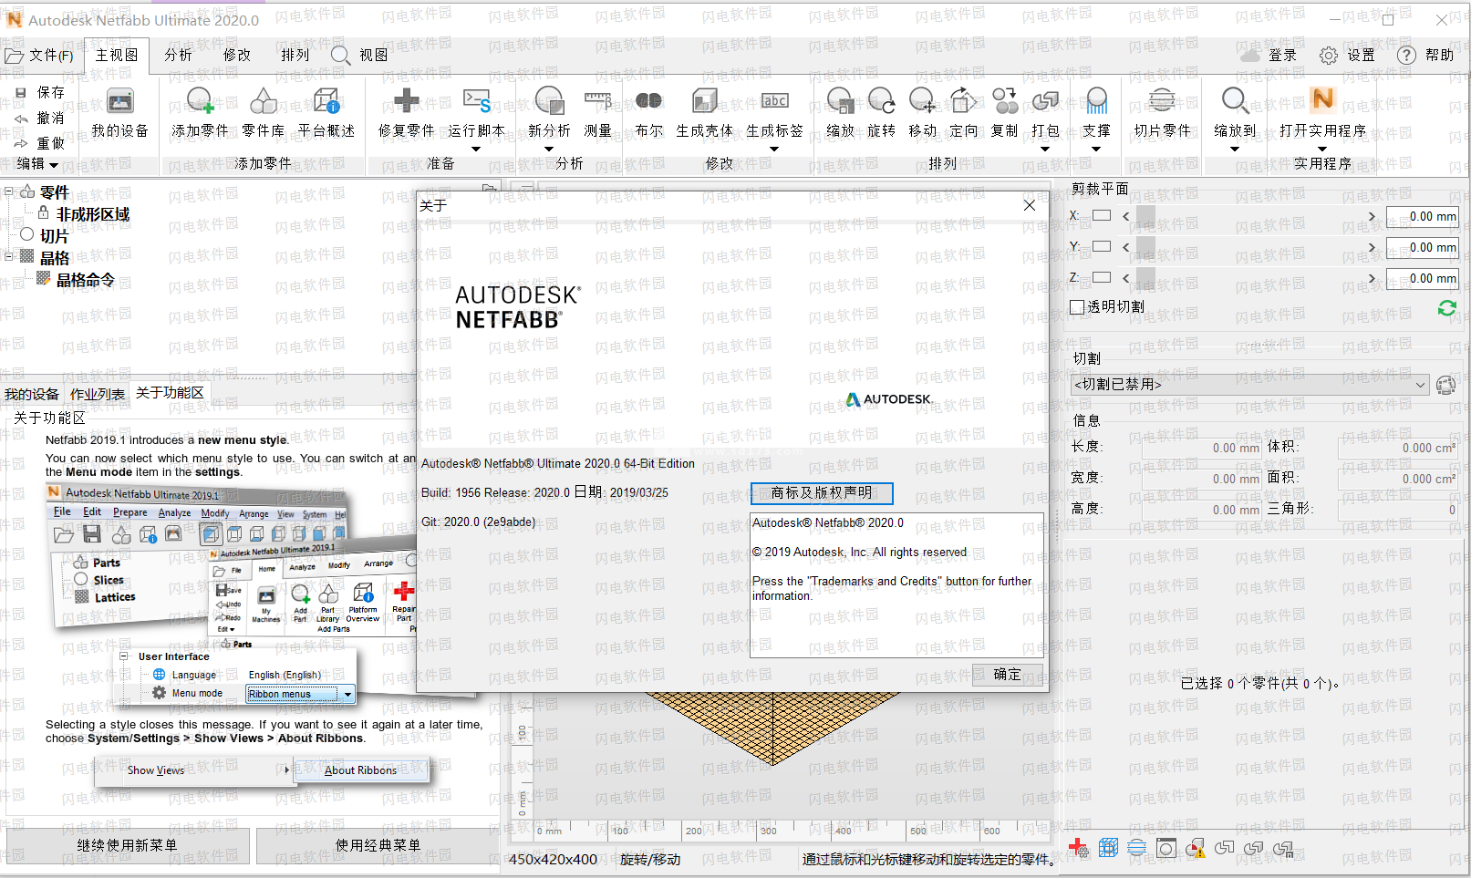This screenshot has width=1471, height=878.
Task: Select the 晶格命令 tree item
Action: pos(85,280)
